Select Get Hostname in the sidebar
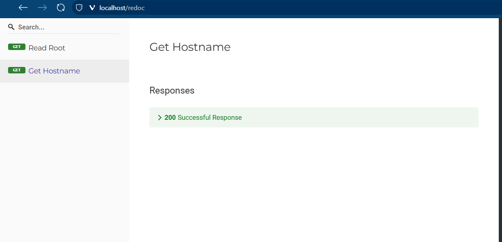 click(x=54, y=71)
